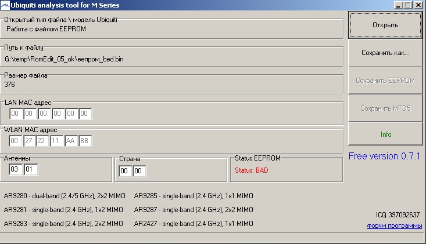
Task: Select first LAN MAC byte field
Action: pyautogui.click(x=16, y=114)
